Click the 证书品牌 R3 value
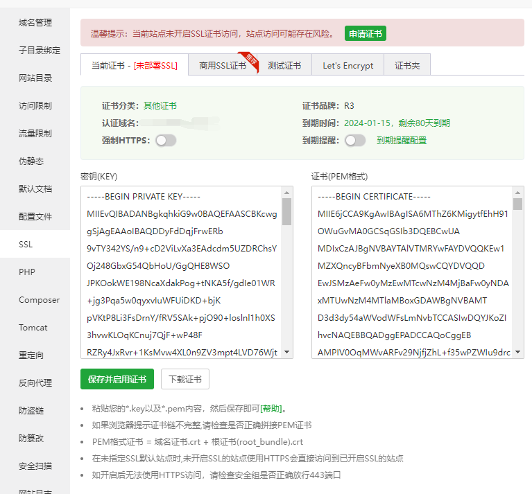This screenshot has height=494, width=532. (349, 106)
